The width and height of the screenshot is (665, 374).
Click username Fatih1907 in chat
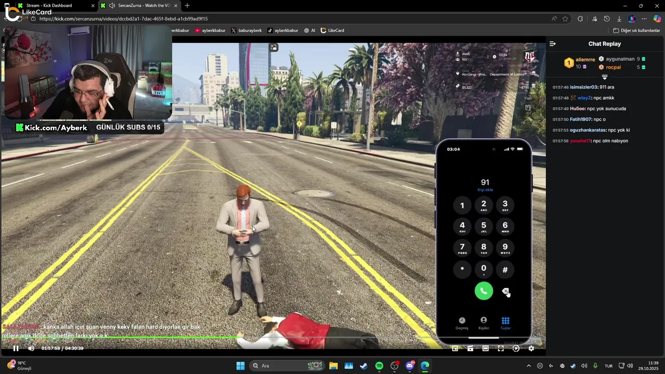click(x=581, y=119)
